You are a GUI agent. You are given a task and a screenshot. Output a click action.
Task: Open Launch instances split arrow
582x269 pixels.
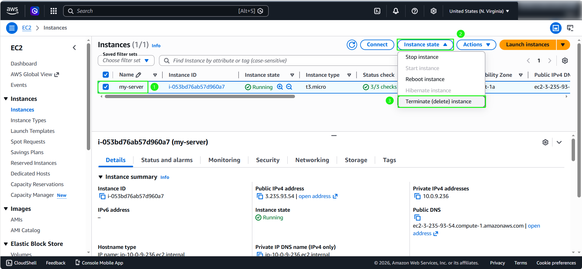[563, 44]
